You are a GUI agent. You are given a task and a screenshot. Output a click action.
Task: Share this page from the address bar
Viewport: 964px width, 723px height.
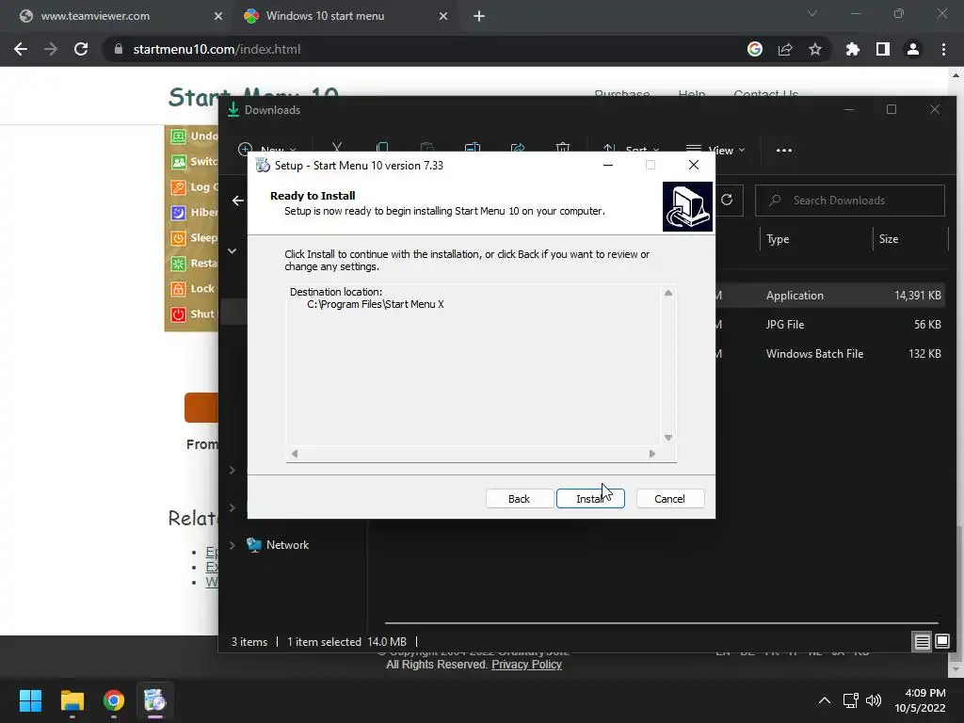click(x=785, y=49)
